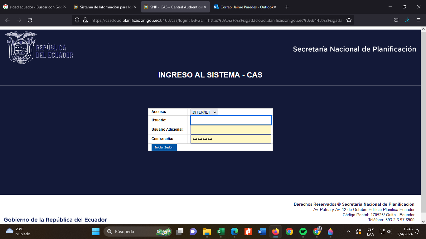Open the Firefox downloads panel
426x239 pixels.
pos(407,20)
